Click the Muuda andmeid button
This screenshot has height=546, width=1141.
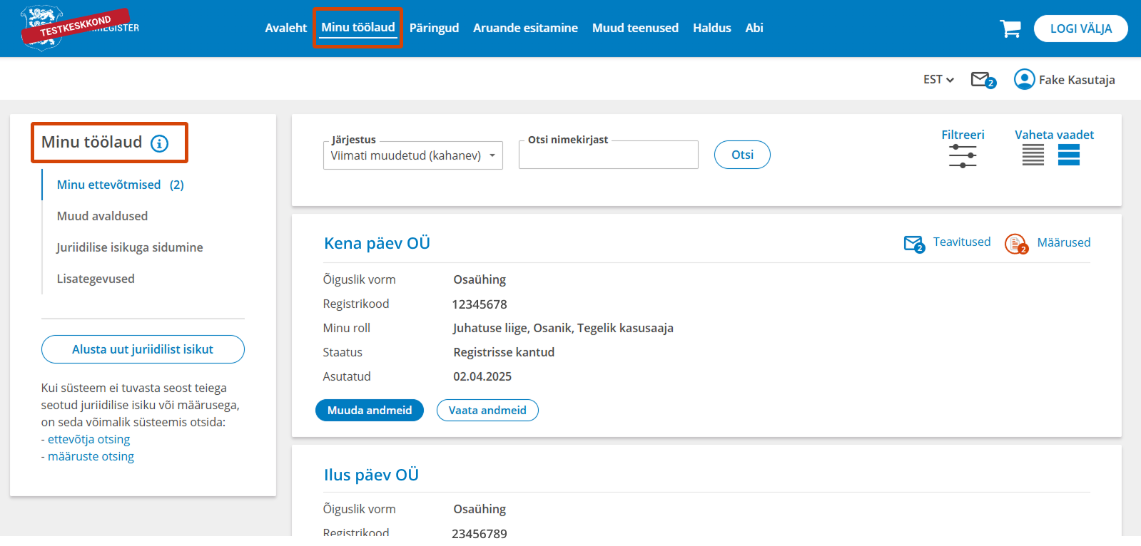tap(369, 411)
